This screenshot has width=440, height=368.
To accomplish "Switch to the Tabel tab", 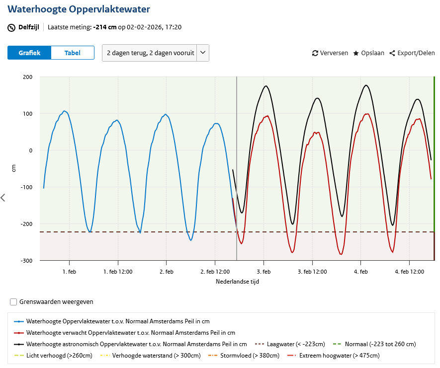I will pos(73,53).
